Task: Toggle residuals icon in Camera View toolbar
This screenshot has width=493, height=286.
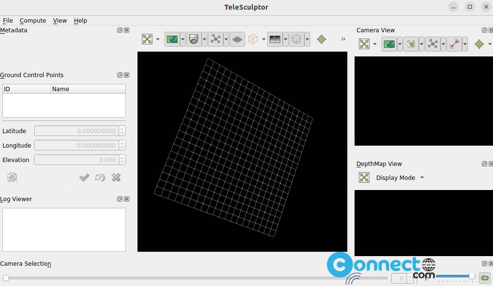Action: [x=454, y=44]
